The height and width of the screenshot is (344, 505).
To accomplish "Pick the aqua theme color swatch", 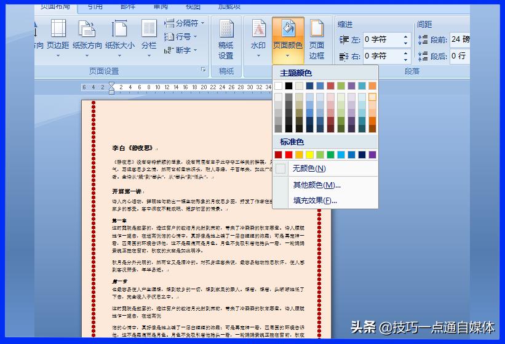I will (x=362, y=86).
